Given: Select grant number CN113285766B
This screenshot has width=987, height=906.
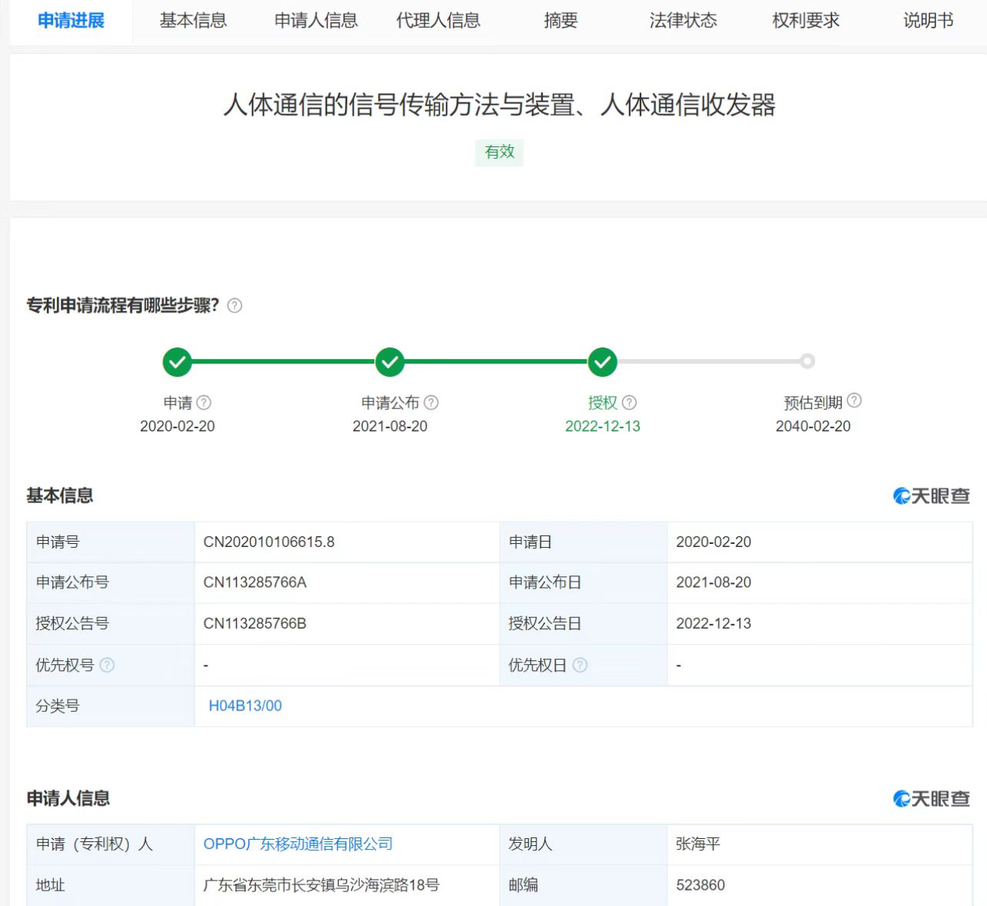Looking at the screenshot, I should (255, 623).
